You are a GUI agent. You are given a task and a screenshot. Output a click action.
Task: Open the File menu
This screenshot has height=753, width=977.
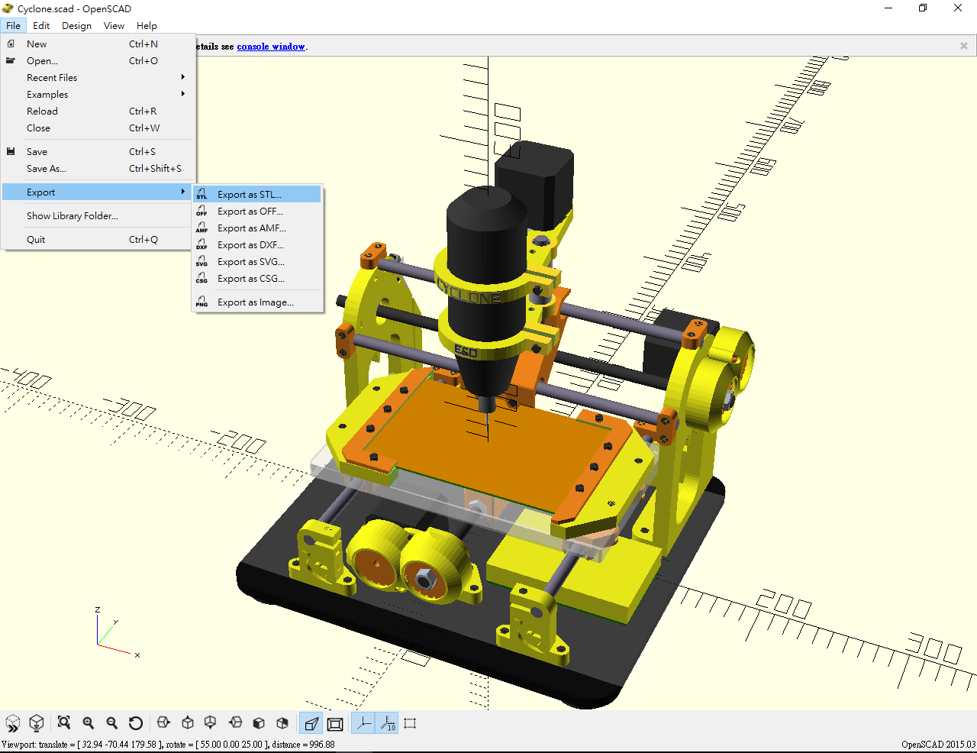14,25
